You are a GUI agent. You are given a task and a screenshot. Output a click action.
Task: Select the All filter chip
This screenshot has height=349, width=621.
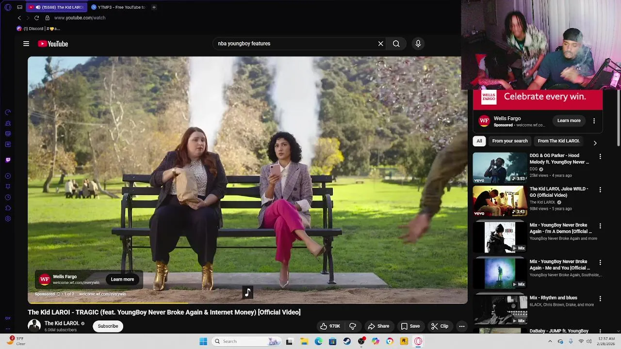pyautogui.click(x=479, y=141)
